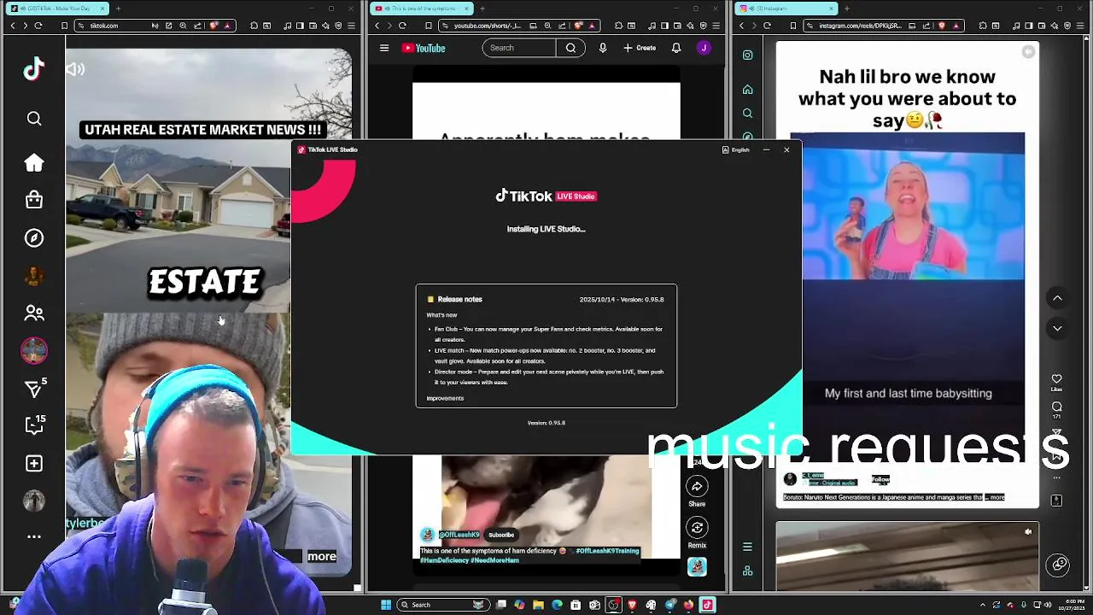1093x615 pixels.
Task: Toggle mute on the lower Instagram reel
Action: 1028,531
